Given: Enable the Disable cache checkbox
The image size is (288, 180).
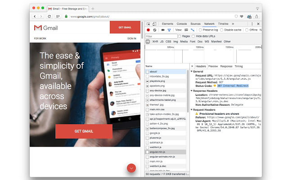Looking at the screenshot, I should (222, 30).
